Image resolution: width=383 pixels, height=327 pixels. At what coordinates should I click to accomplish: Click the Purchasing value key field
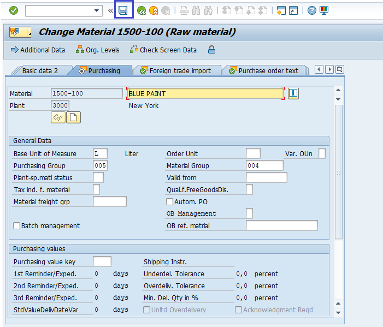click(102, 261)
